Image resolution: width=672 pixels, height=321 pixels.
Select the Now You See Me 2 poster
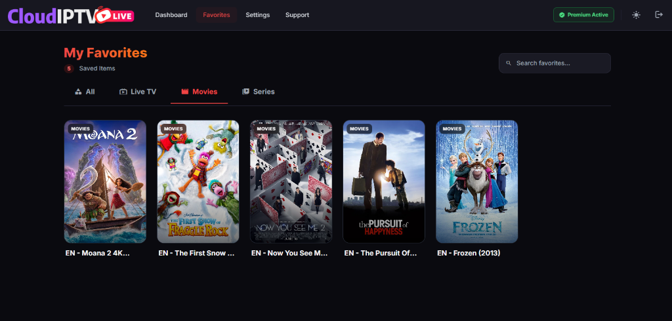(291, 181)
